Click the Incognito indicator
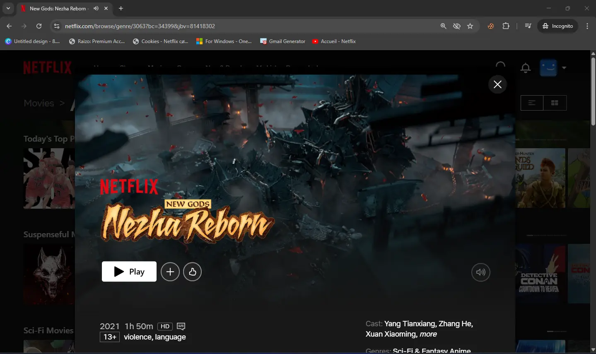Viewport: 596px width, 354px height. pos(558,26)
